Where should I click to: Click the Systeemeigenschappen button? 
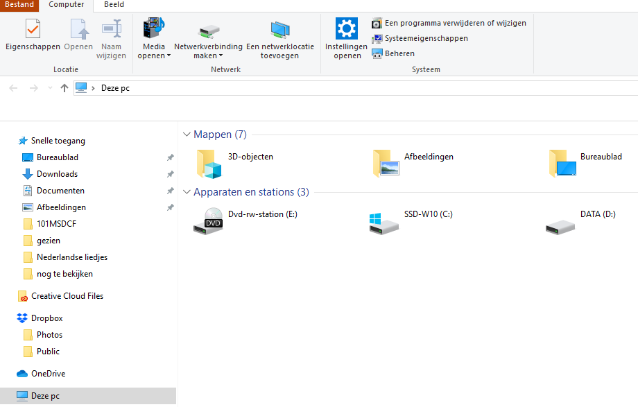pos(426,38)
